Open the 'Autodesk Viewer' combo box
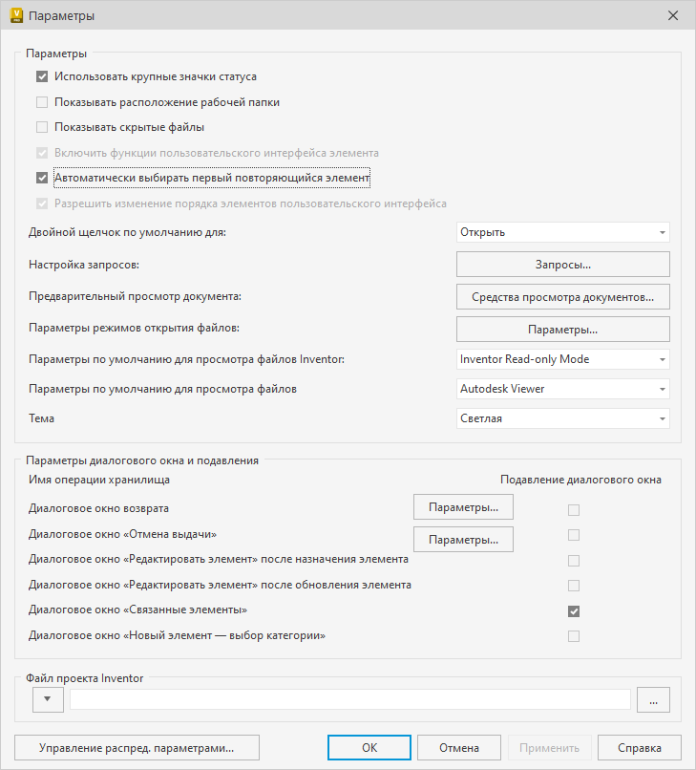 pyautogui.click(x=562, y=389)
